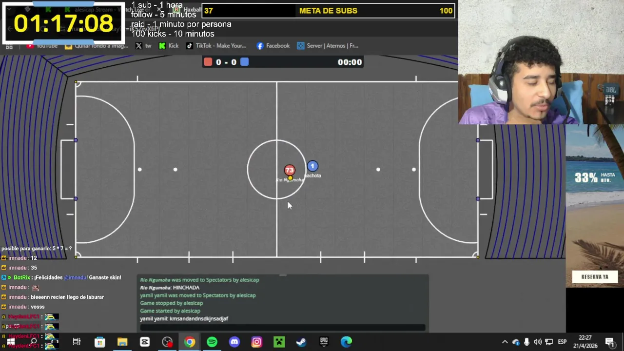The height and width of the screenshot is (351, 624).
Task: Click the microphone tray icon
Action: (526, 342)
